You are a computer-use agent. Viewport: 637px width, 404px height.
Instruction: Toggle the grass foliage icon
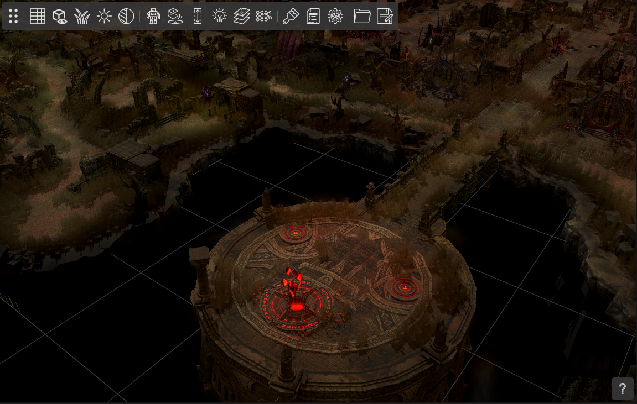pyautogui.click(x=82, y=17)
